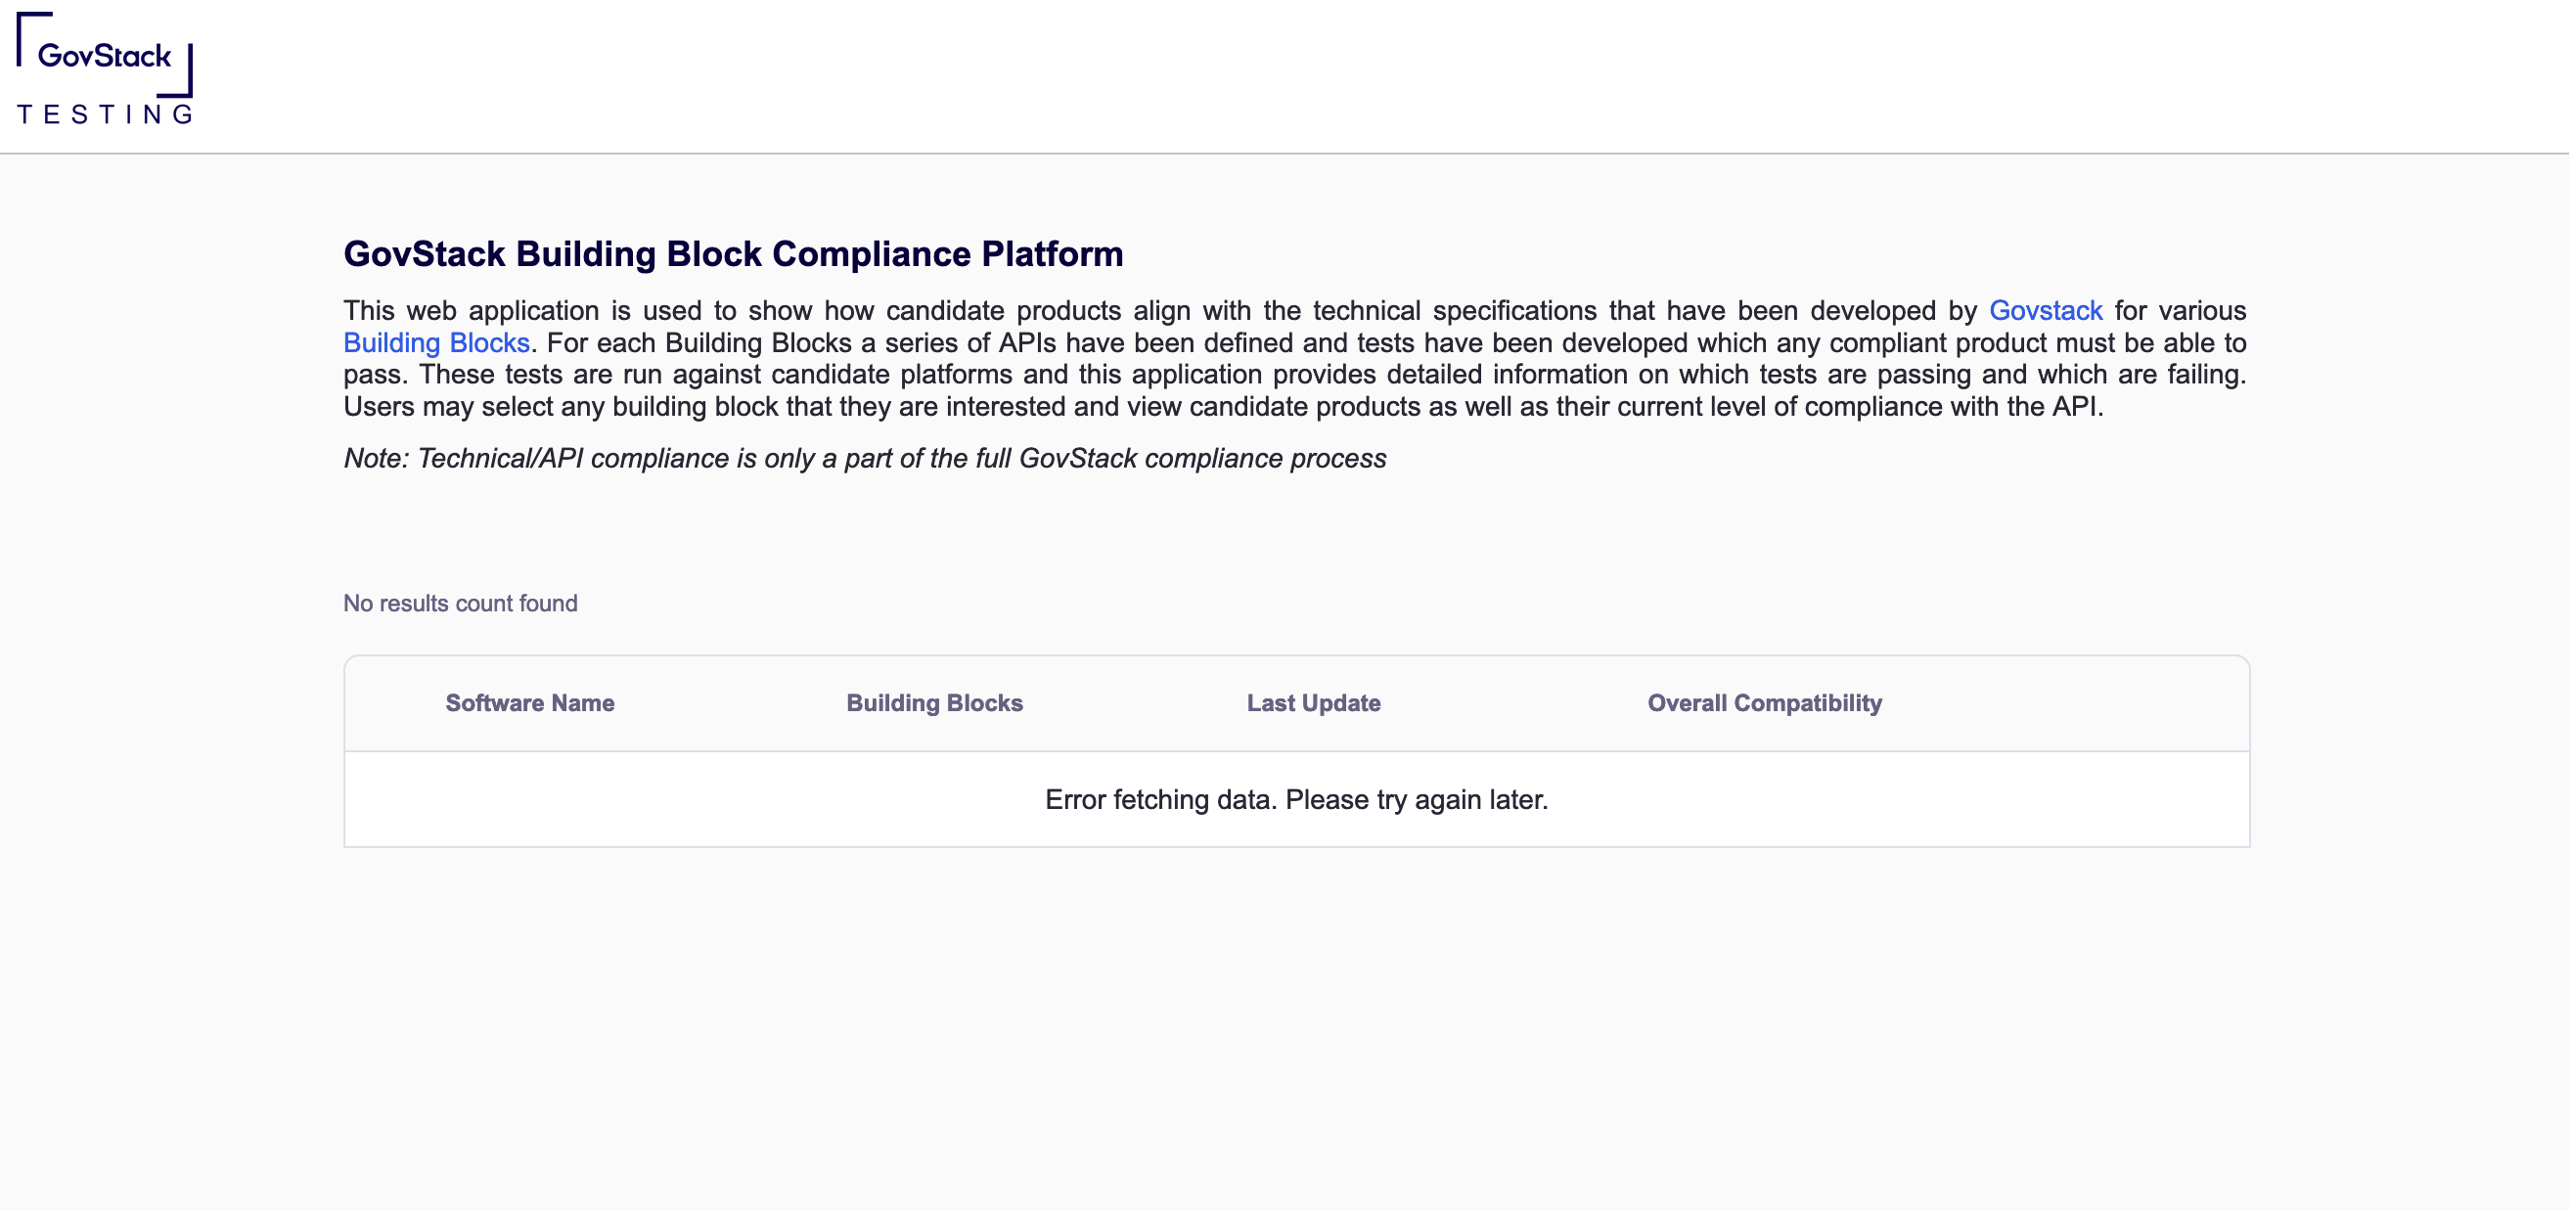Sort the table by Last Update
The height and width of the screenshot is (1211, 2569).
(1313, 702)
